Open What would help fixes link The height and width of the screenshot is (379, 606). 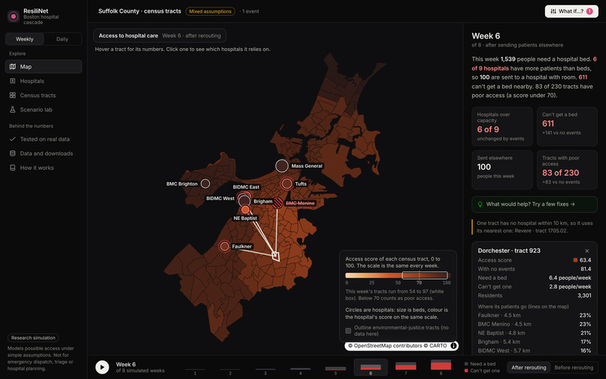pos(535,205)
